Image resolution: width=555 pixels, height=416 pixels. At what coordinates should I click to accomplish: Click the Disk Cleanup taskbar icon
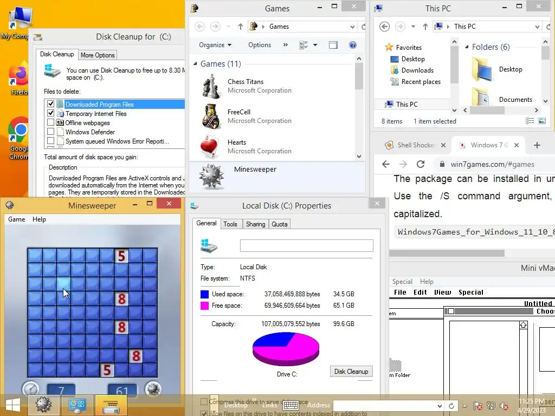point(111,405)
